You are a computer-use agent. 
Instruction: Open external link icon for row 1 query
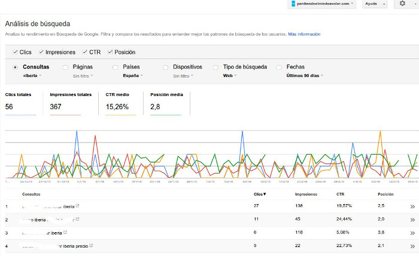pos(77,206)
